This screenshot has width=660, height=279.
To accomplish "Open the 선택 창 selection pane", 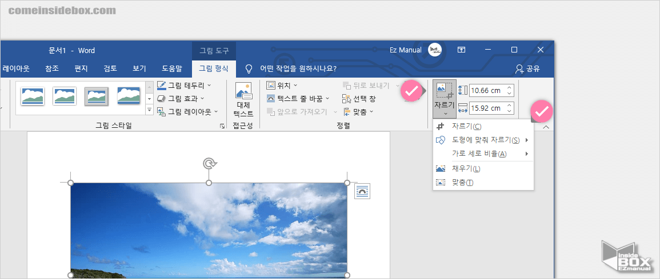I will 359,99.
